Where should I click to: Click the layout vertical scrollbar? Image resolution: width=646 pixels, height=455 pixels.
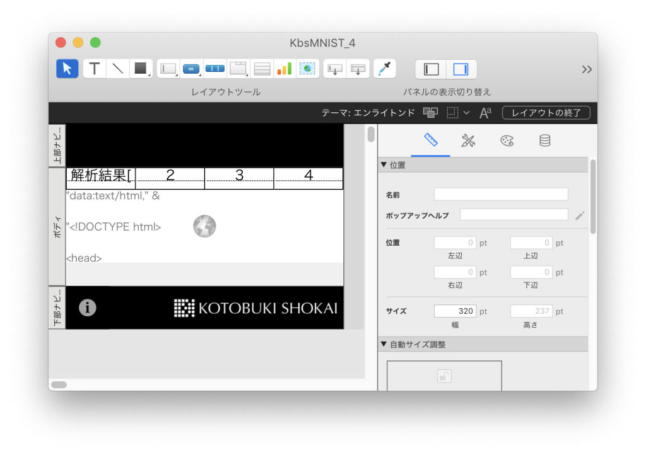(371, 134)
